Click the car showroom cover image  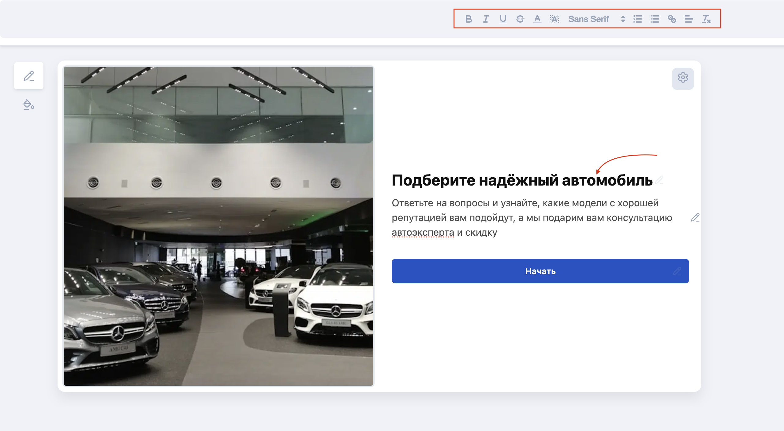pyautogui.click(x=218, y=226)
